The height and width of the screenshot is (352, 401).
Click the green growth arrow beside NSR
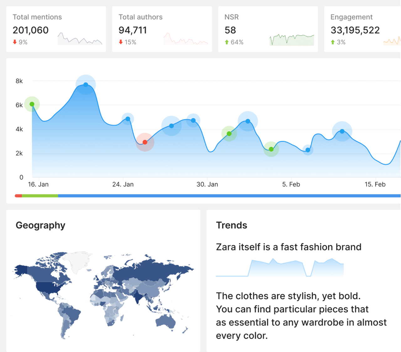227,42
